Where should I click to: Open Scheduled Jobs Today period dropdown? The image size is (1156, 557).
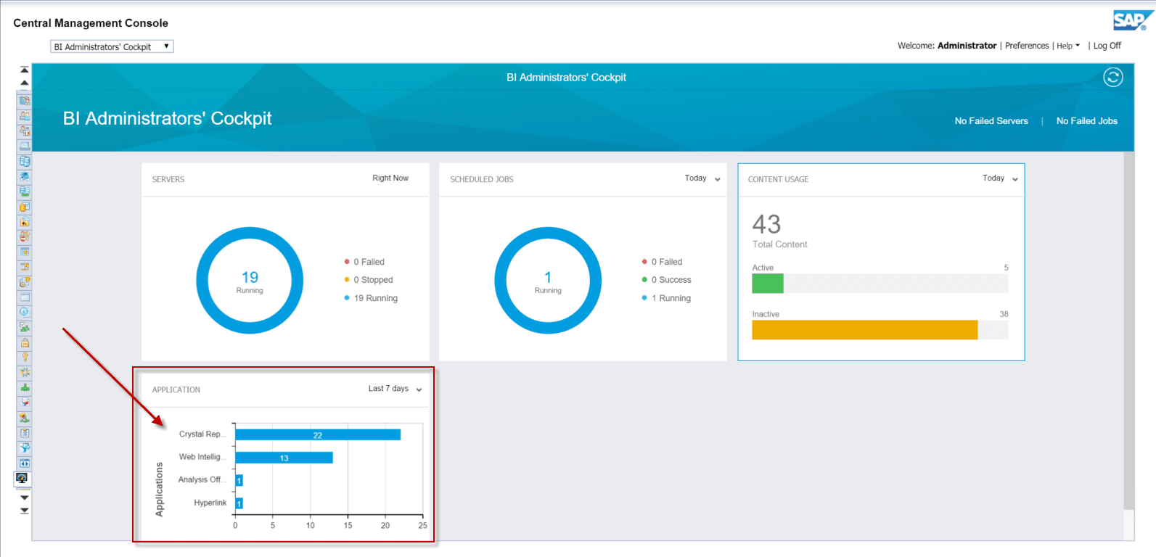[702, 178]
